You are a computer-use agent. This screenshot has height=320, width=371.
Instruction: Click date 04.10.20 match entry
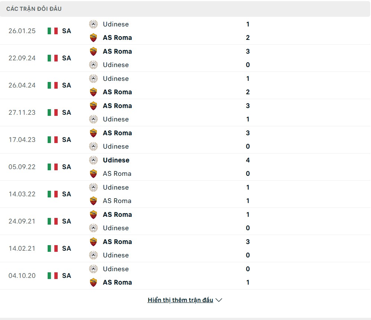(22, 276)
